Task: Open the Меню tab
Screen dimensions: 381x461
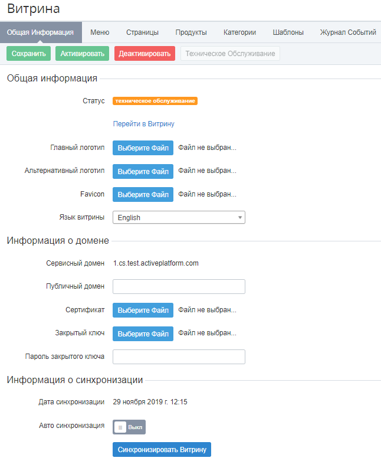Action: pos(100,32)
